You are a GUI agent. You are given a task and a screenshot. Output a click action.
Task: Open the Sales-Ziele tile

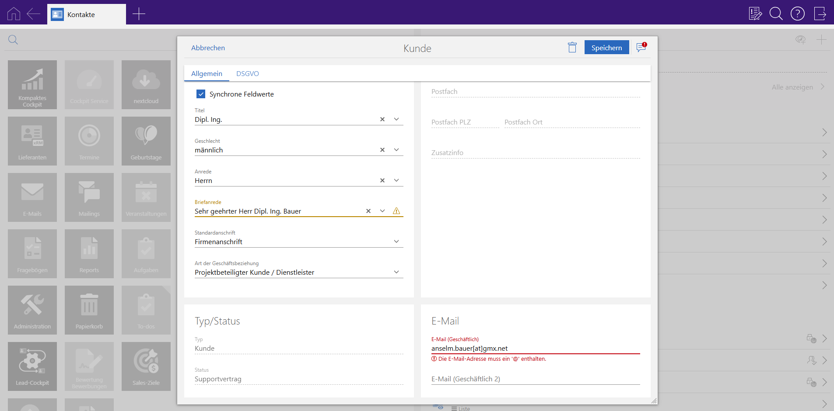point(146,366)
